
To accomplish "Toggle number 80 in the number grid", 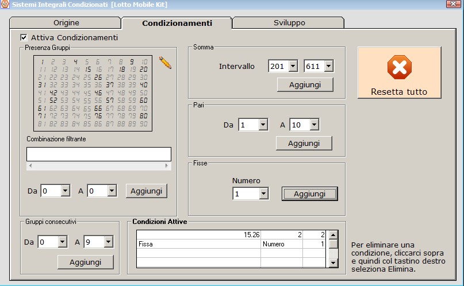I will coord(144,116).
